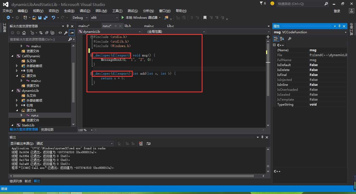Click the Solution Explorer search magnifier icon

click(x=70, y=39)
